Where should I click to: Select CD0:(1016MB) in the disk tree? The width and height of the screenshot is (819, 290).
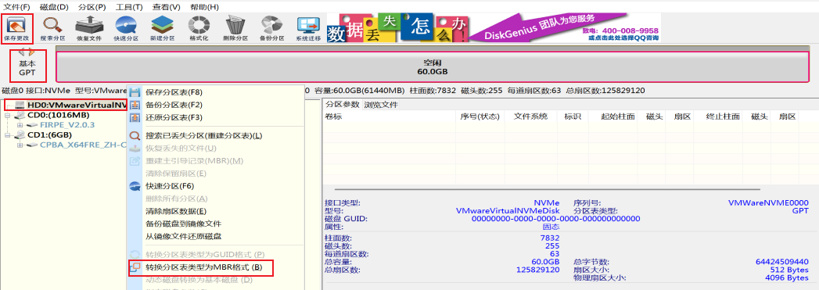[x=58, y=115]
